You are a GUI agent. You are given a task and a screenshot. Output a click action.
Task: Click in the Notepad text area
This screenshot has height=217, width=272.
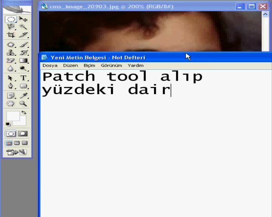coord(156,143)
